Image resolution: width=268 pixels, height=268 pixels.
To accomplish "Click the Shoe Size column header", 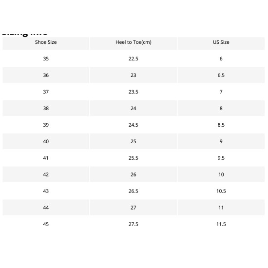I will pyautogui.click(x=46, y=42).
